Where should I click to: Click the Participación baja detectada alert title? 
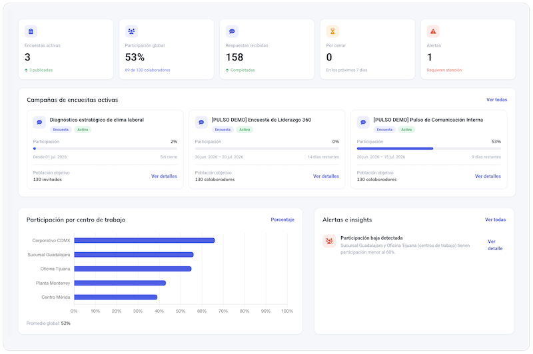point(372,238)
